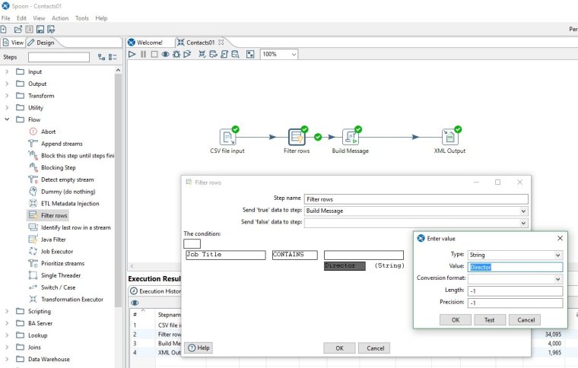Collapse the Flow folder
Viewport: 578px width, 368px height.
pos(7,119)
